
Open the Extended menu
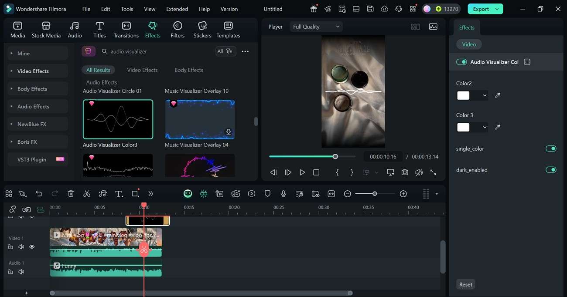(177, 9)
